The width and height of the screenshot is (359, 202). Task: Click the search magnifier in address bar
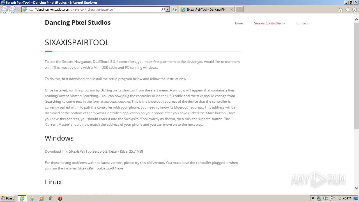tap(163, 10)
